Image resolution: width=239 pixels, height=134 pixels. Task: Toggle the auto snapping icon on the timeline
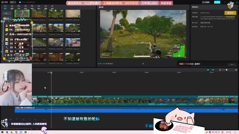[213, 70]
